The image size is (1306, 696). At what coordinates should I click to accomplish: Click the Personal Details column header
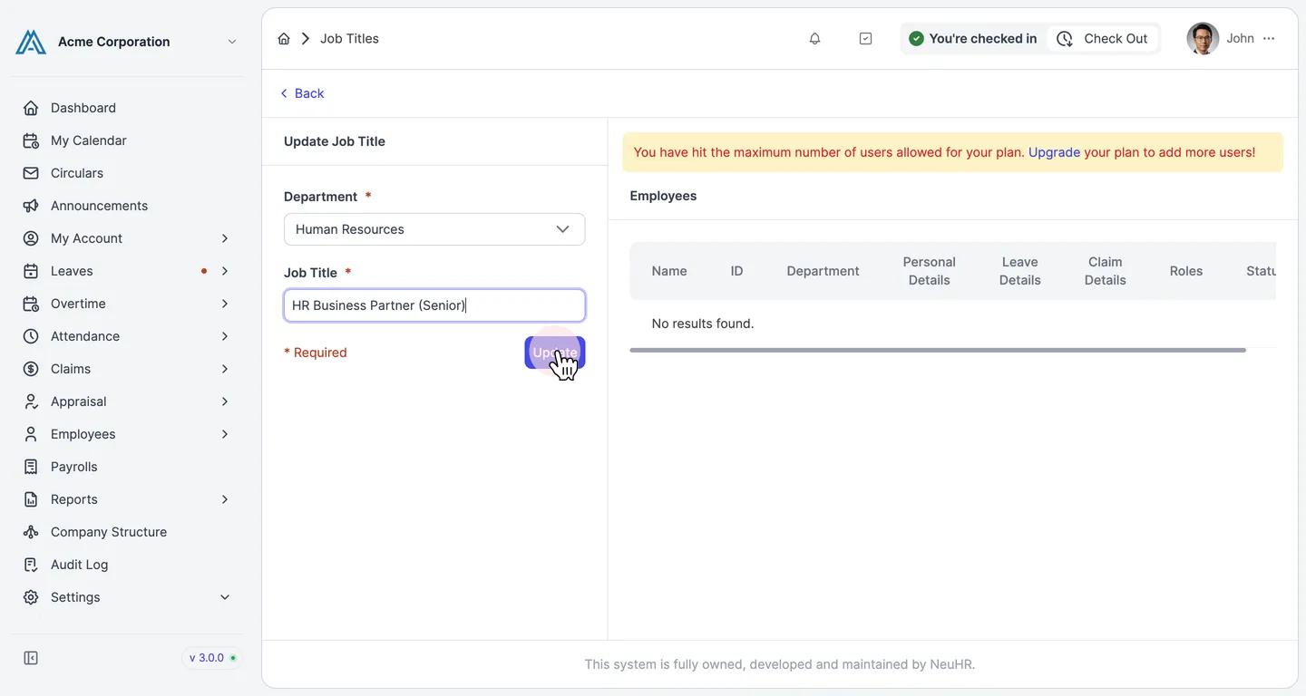929,271
